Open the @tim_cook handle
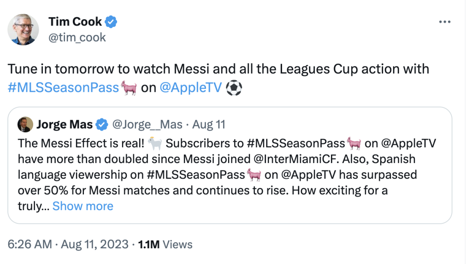Viewport: 472px width, 264px height. (x=77, y=37)
